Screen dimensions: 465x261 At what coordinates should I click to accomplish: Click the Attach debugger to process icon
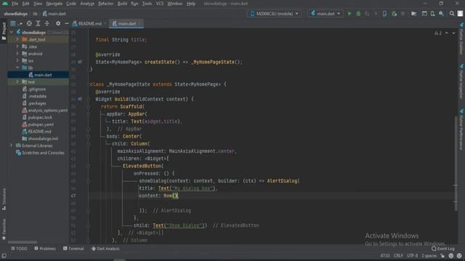pos(394,14)
